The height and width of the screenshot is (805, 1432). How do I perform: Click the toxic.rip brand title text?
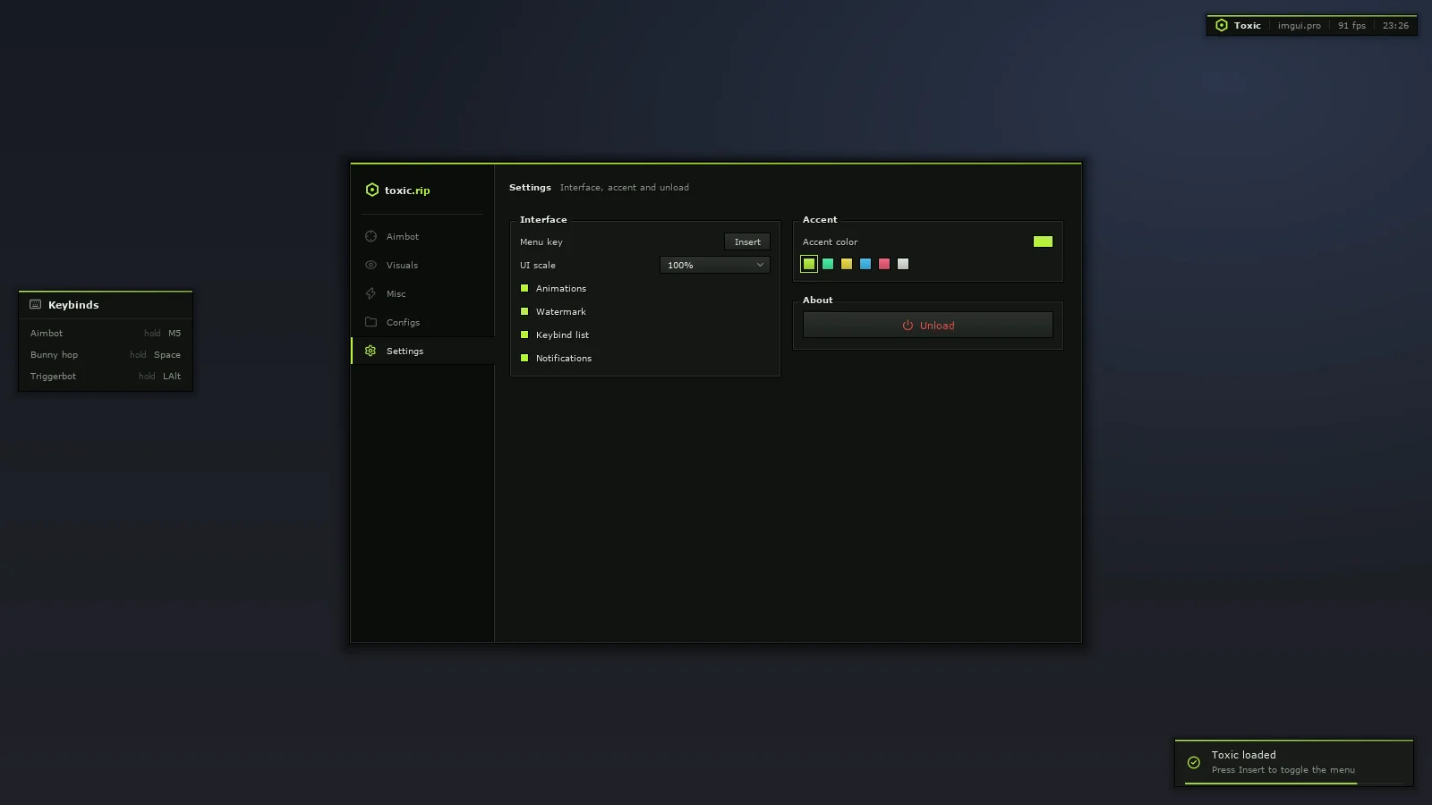(407, 191)
